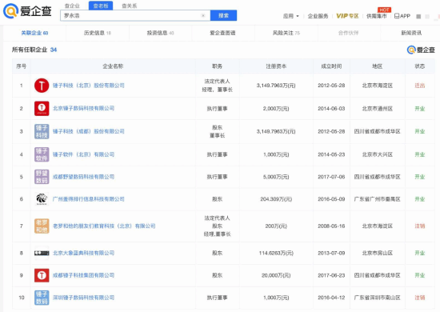
Task: Select the 查老板 search tab
Action: pos(101,6)
